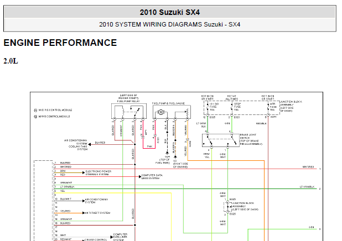Screen dimensions: 342x241
Task: Click the "BRN" pin 3 wire label
Action: tap(63, 171)
